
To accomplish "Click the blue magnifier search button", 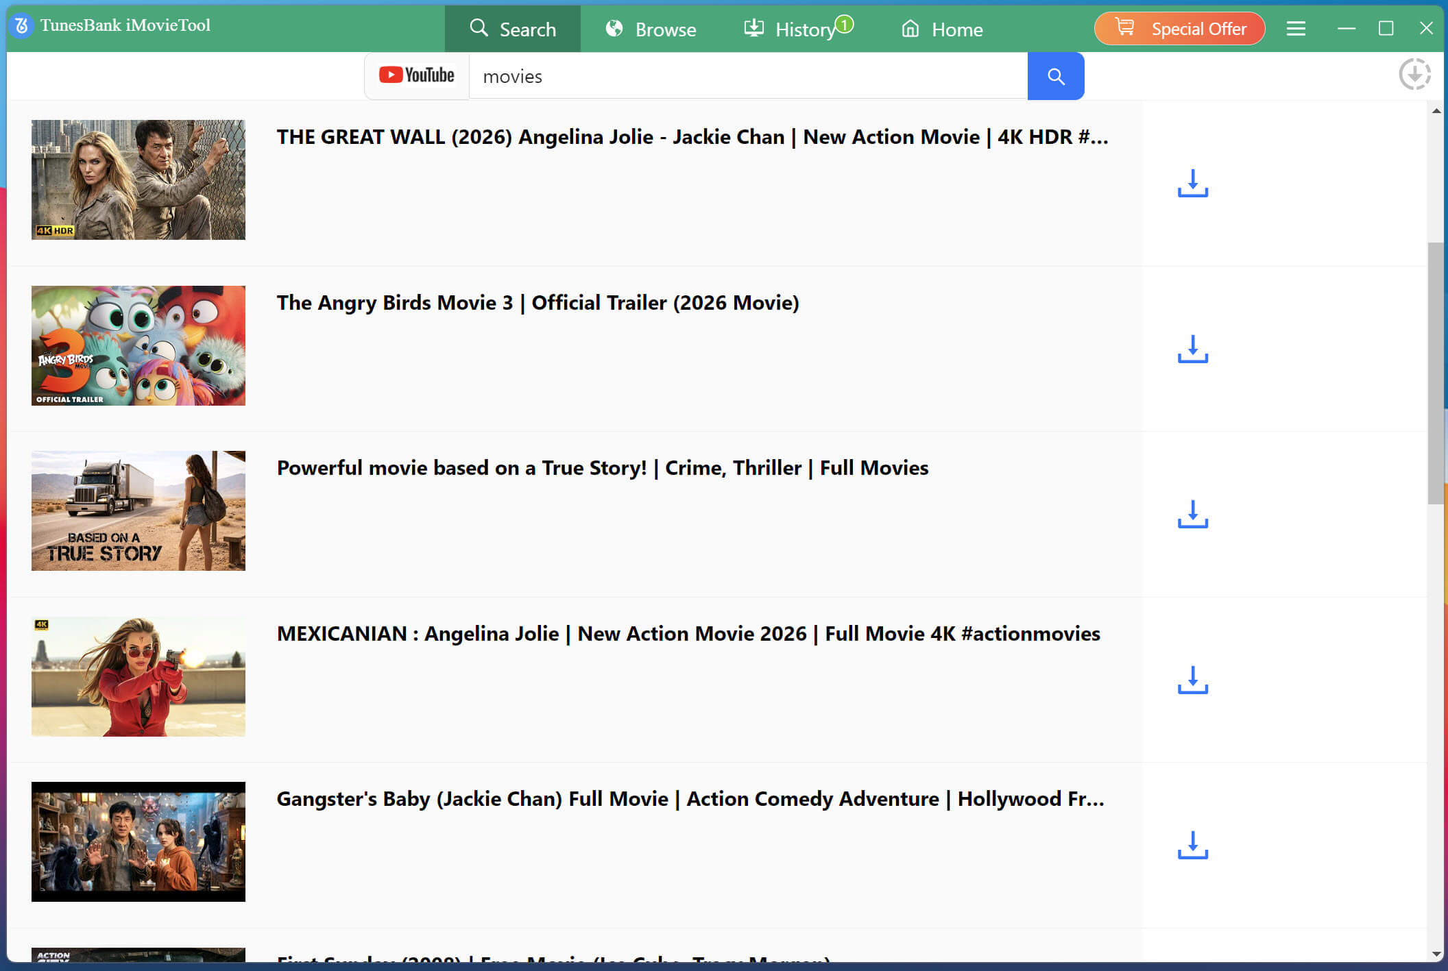I will click(x=1056, y=76).
